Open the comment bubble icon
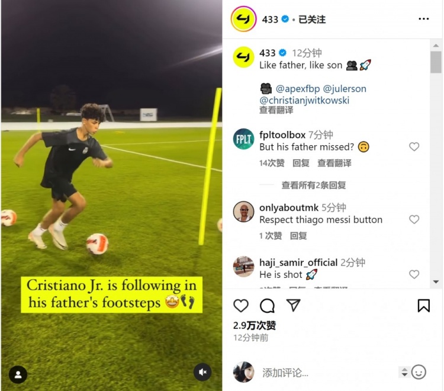This screenshot has height=391, width=444. pos(267,306)
